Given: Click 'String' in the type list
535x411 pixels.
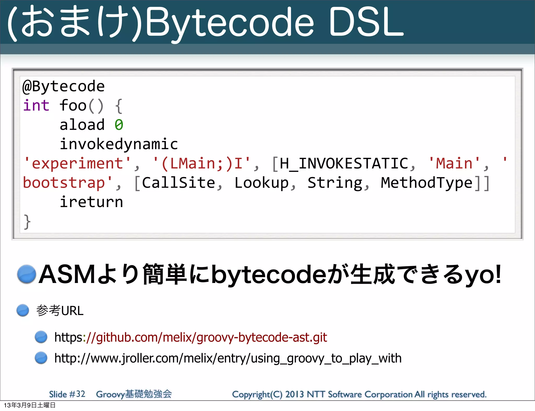Looking at the screenshot, I should tap(335, 183).
